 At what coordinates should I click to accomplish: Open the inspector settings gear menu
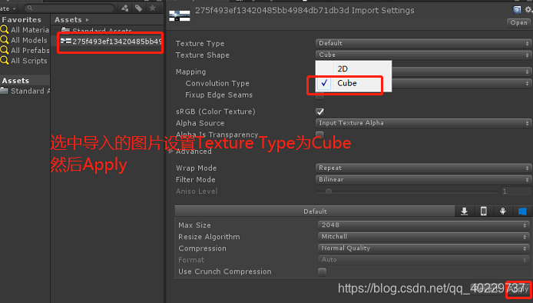[528, 10]
